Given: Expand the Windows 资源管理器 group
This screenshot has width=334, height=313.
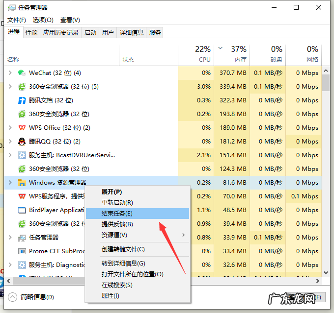Looking at the screenshot, I should click(10, 183).
